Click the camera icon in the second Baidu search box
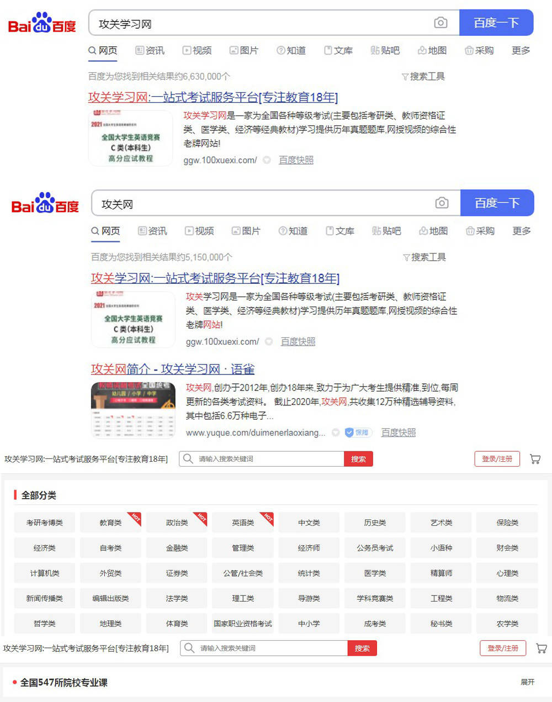Screen dimensions: 552x702 pyautogui.click(x=442, y=203)
